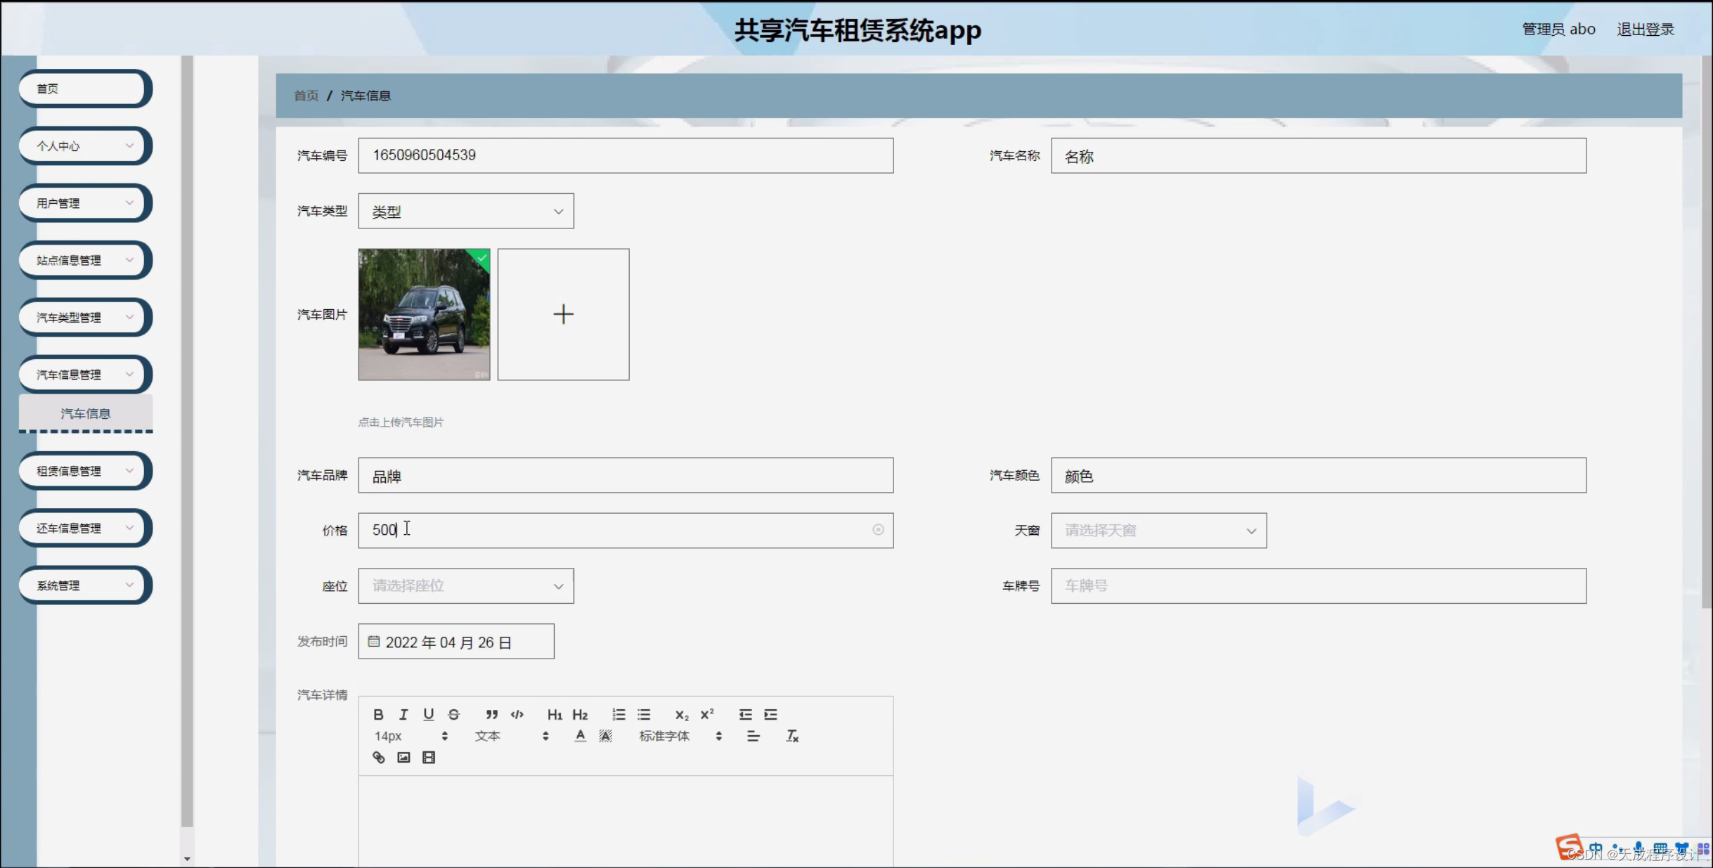The width and height of the screenshot is (1713, 868).
Task: Toggle the ordered list formatting
Action: [x=619, y=714]
